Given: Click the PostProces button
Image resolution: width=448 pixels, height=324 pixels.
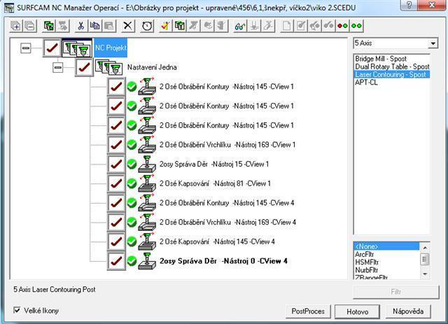Looking at the screenshot, I should [x=308, y=311].
